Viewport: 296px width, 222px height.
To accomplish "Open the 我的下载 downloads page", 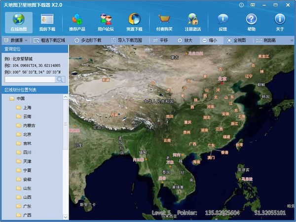I will (x=47, y=23).
